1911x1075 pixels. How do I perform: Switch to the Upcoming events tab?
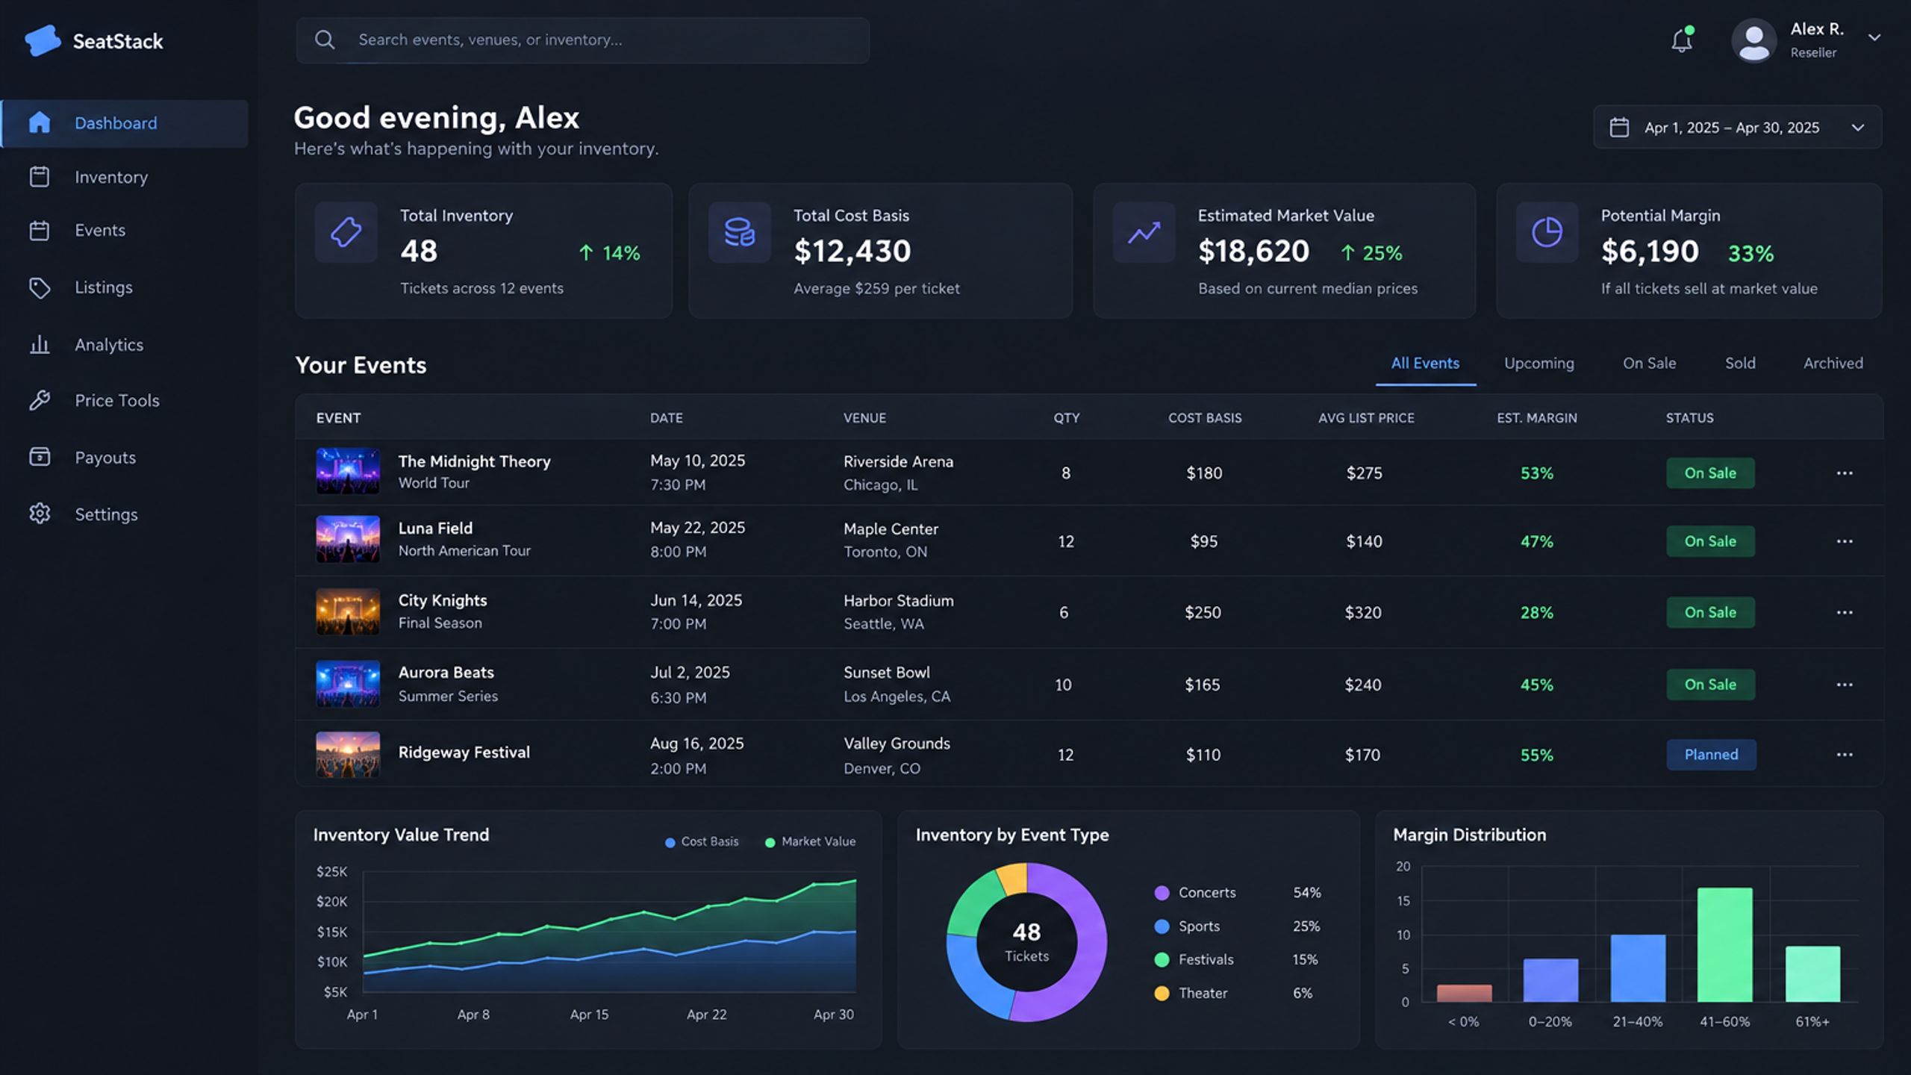(1539, 364)
